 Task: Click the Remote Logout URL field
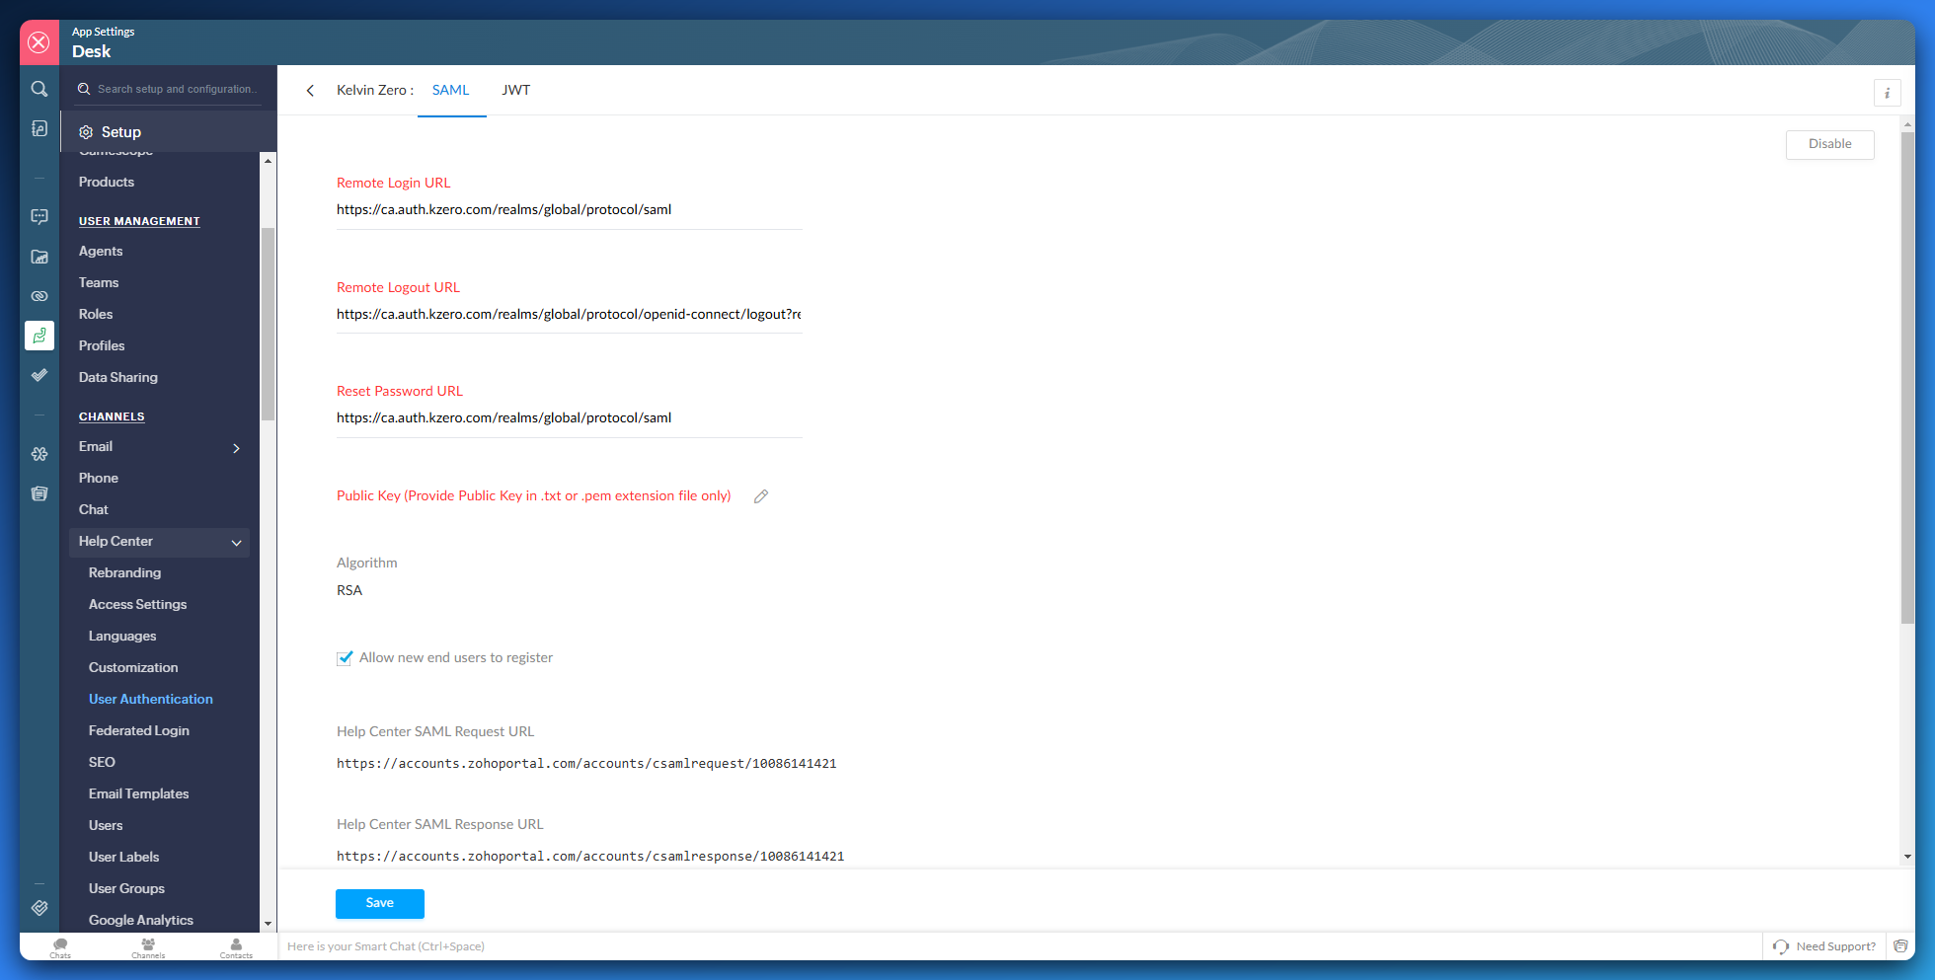569,315
